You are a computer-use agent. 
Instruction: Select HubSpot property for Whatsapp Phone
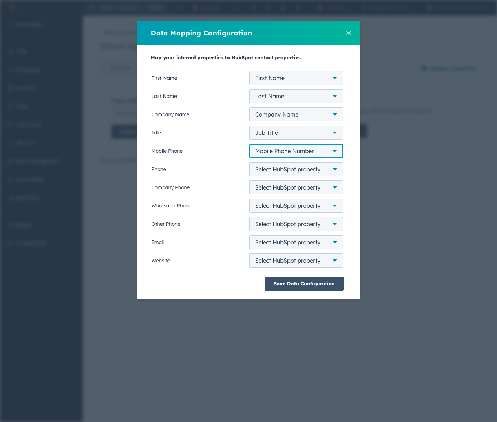click(296, 206)
